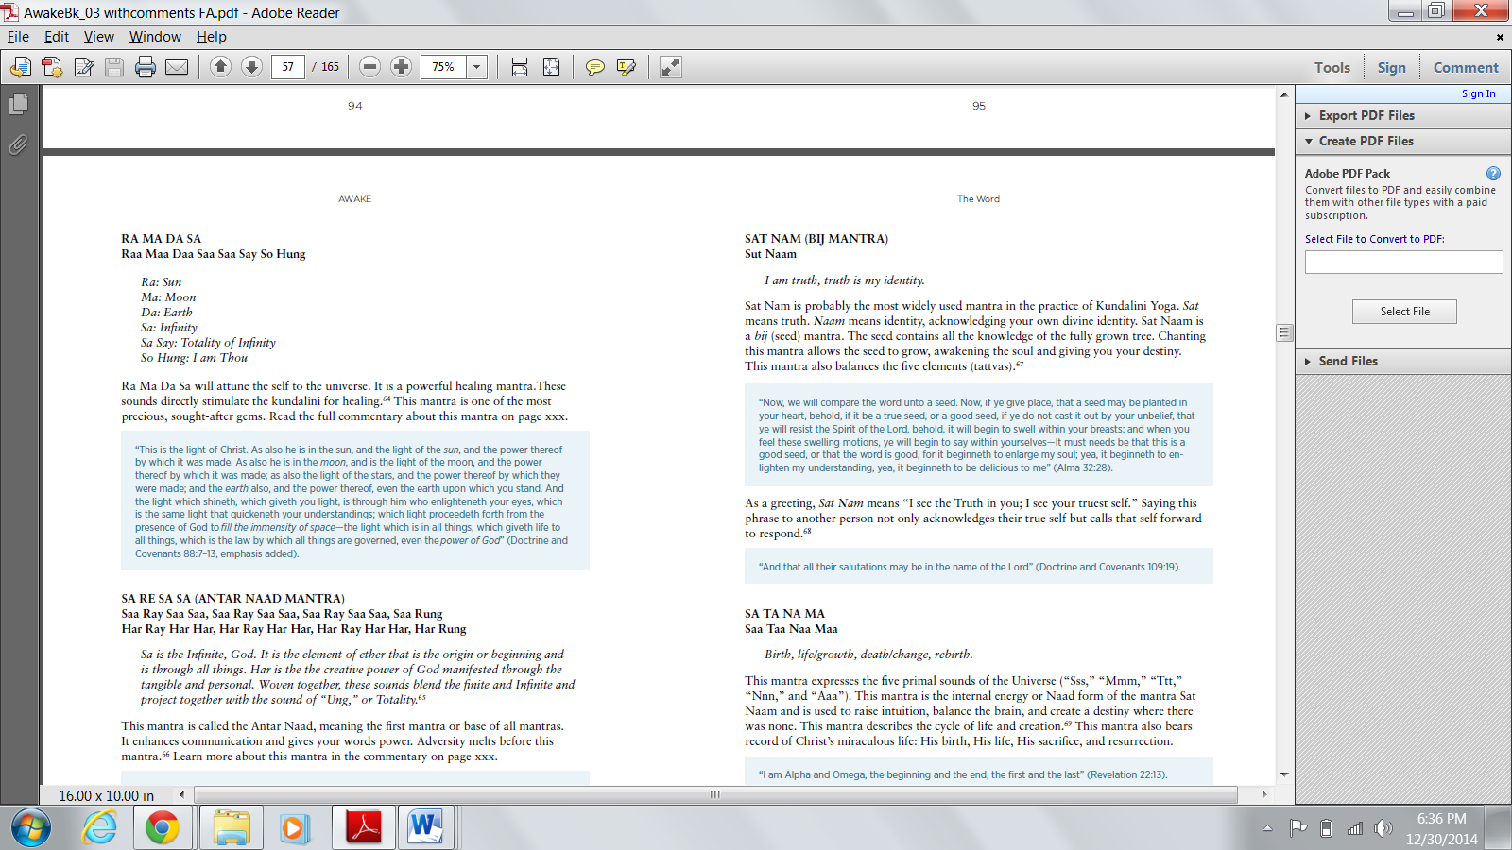Viewport: 1512px width, 850px height.
Task: Save the file using the floppy icon
Action: pyautogui.click(x=114, y=67)
